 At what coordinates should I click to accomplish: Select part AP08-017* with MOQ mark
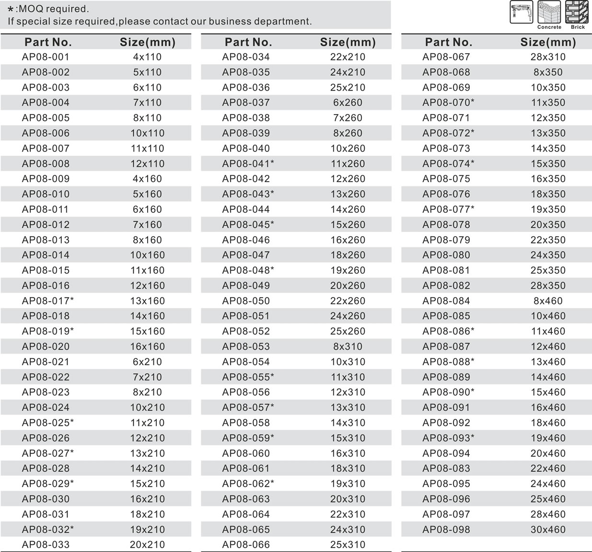click(47, 301)
